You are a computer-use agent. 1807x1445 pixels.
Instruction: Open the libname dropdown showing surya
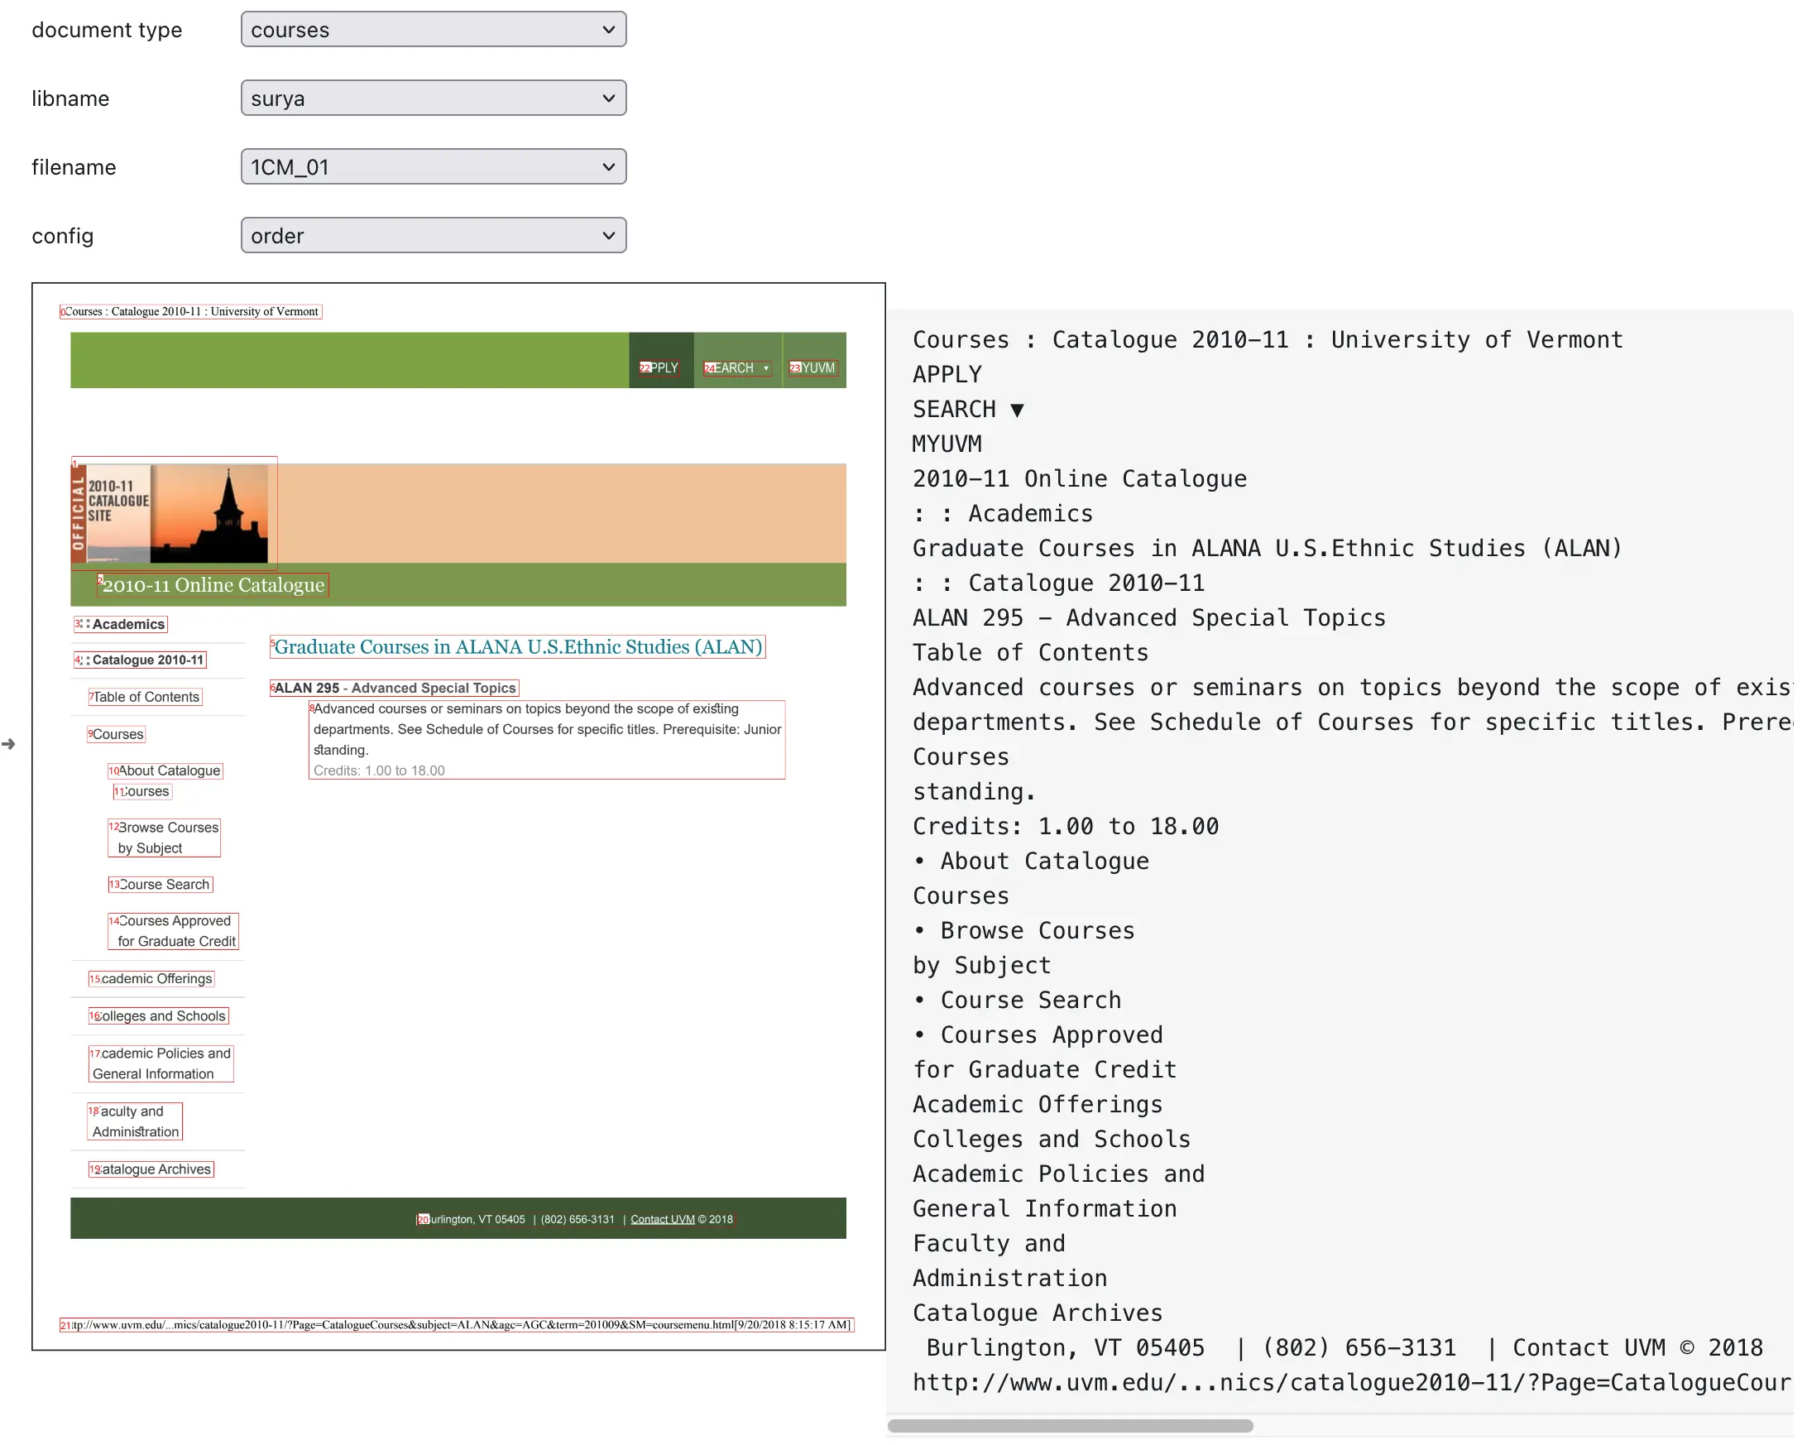434,98
